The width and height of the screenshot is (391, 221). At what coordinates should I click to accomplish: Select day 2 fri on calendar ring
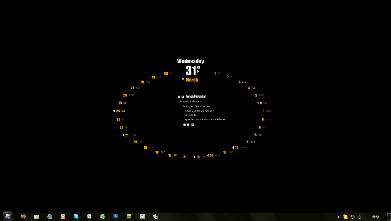tap(230, 77)
